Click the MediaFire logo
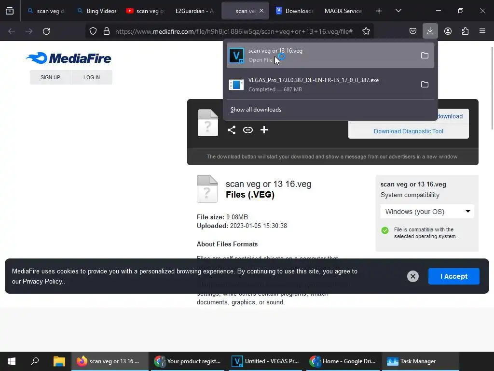Viewport: 494px width, 371px height. 69,58
